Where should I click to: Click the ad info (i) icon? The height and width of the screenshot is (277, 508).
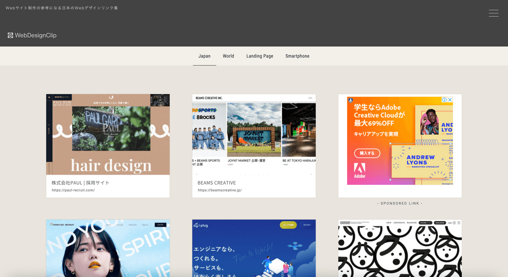tap(444, 100)
